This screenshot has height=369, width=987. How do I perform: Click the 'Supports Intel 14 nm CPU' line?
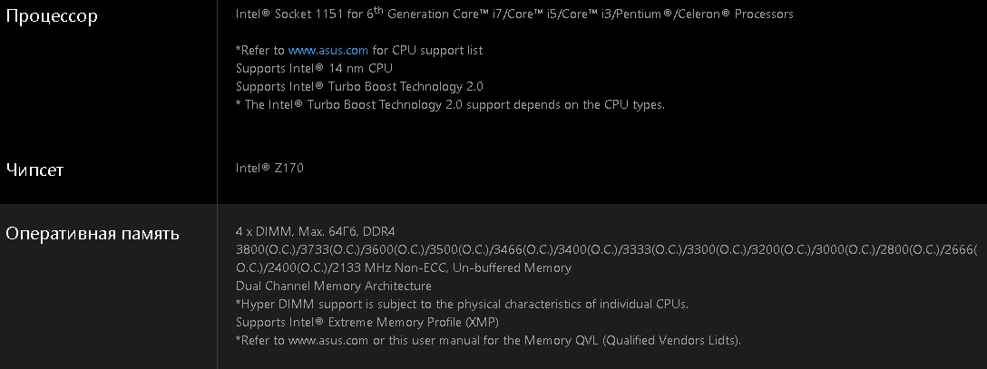[314, 69]
